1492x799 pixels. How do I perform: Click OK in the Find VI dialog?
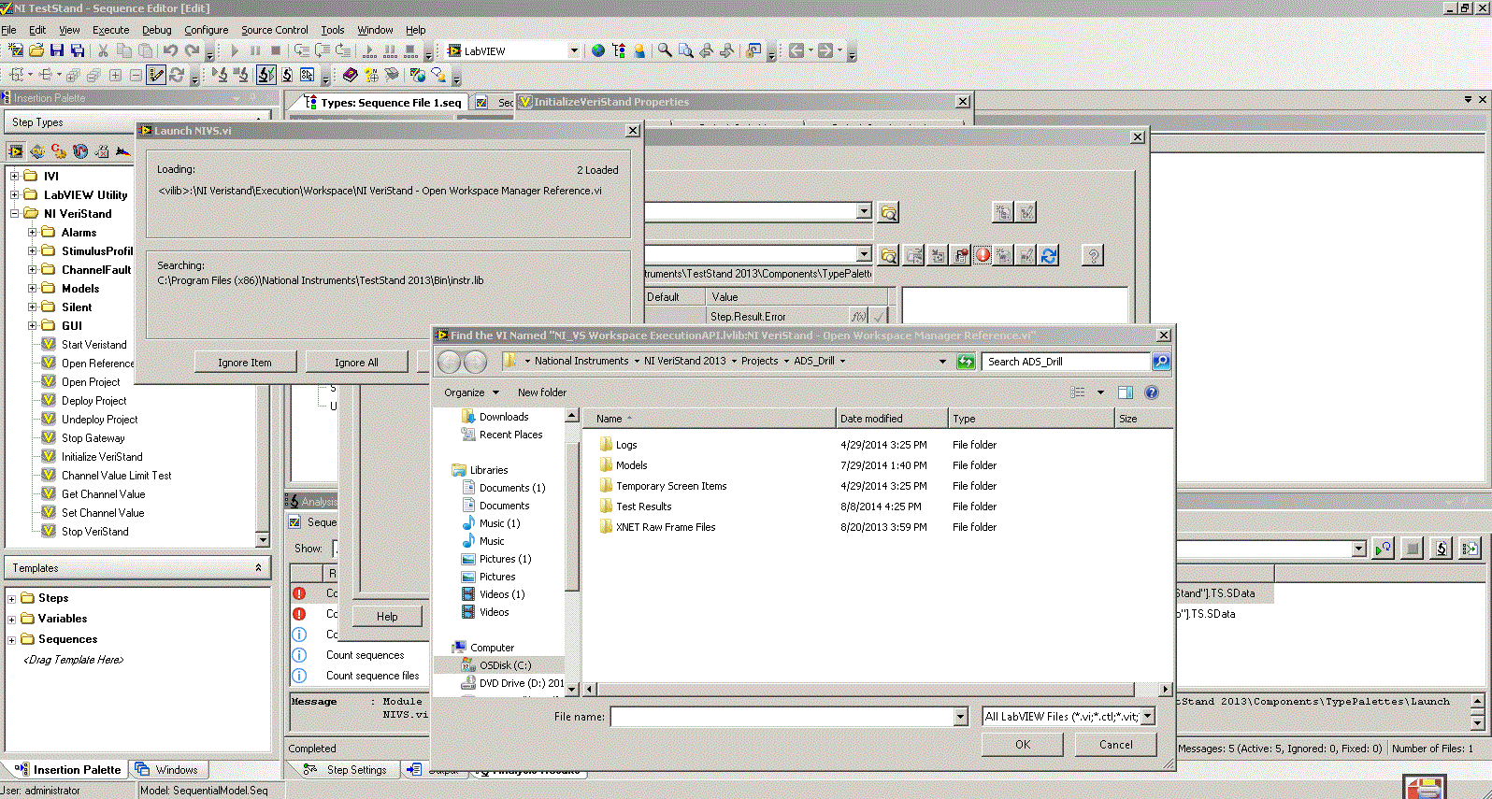click(x=1023, y=745)
